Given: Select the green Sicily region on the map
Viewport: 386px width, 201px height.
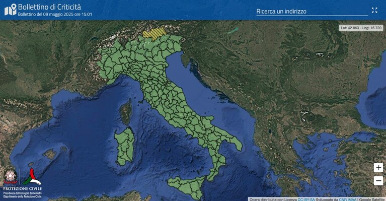Looking at the screenshot, I should click(188, 186).
